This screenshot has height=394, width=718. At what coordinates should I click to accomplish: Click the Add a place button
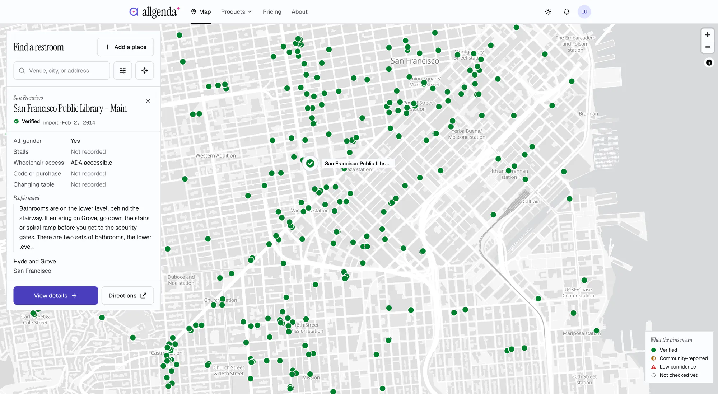[125, 47]
